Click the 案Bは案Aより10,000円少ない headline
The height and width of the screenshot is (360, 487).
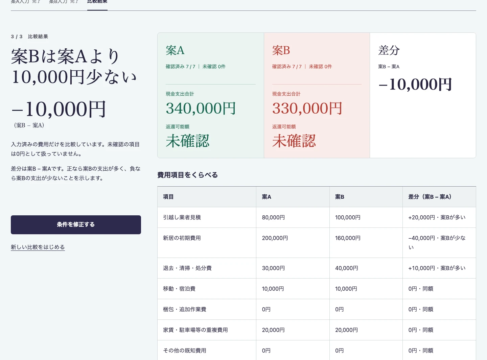(74, 67)
